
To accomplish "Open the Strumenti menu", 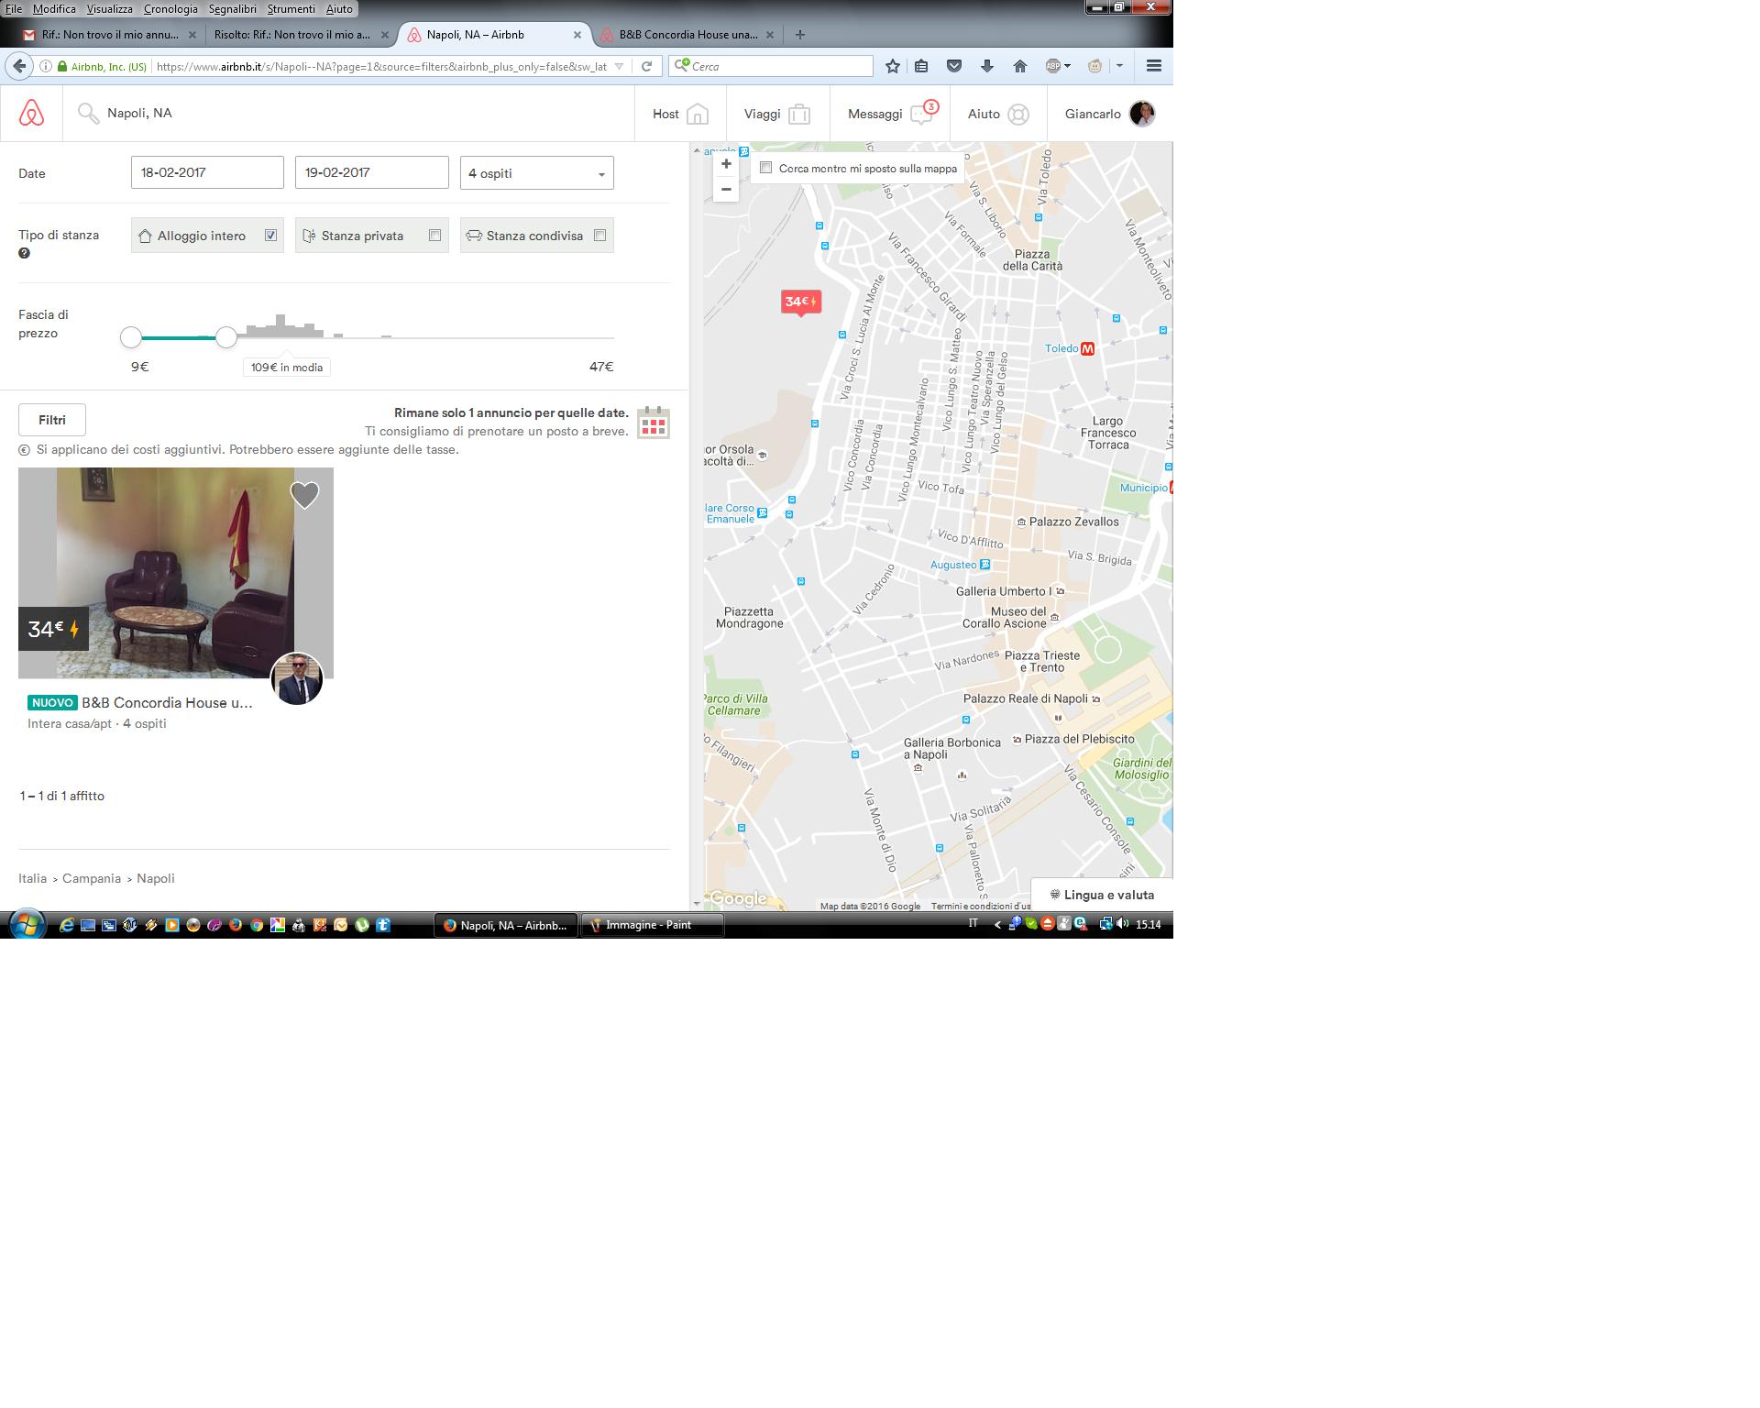I will pyautogui.click(x=291, y=8).
